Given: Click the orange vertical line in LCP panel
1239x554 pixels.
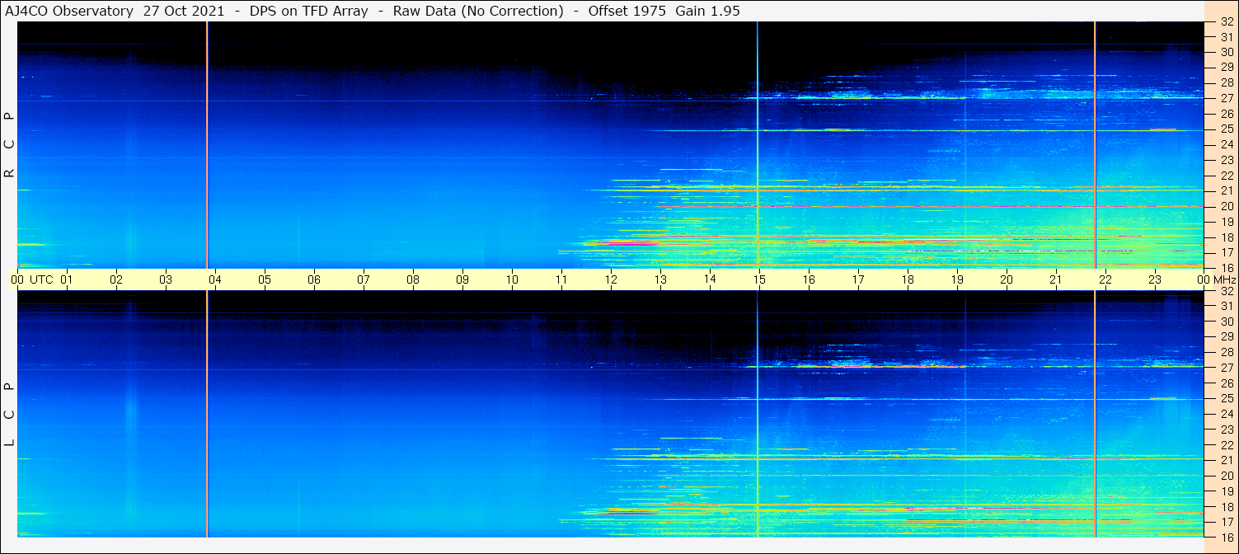Looking at the screenshot, I should 207,412.
